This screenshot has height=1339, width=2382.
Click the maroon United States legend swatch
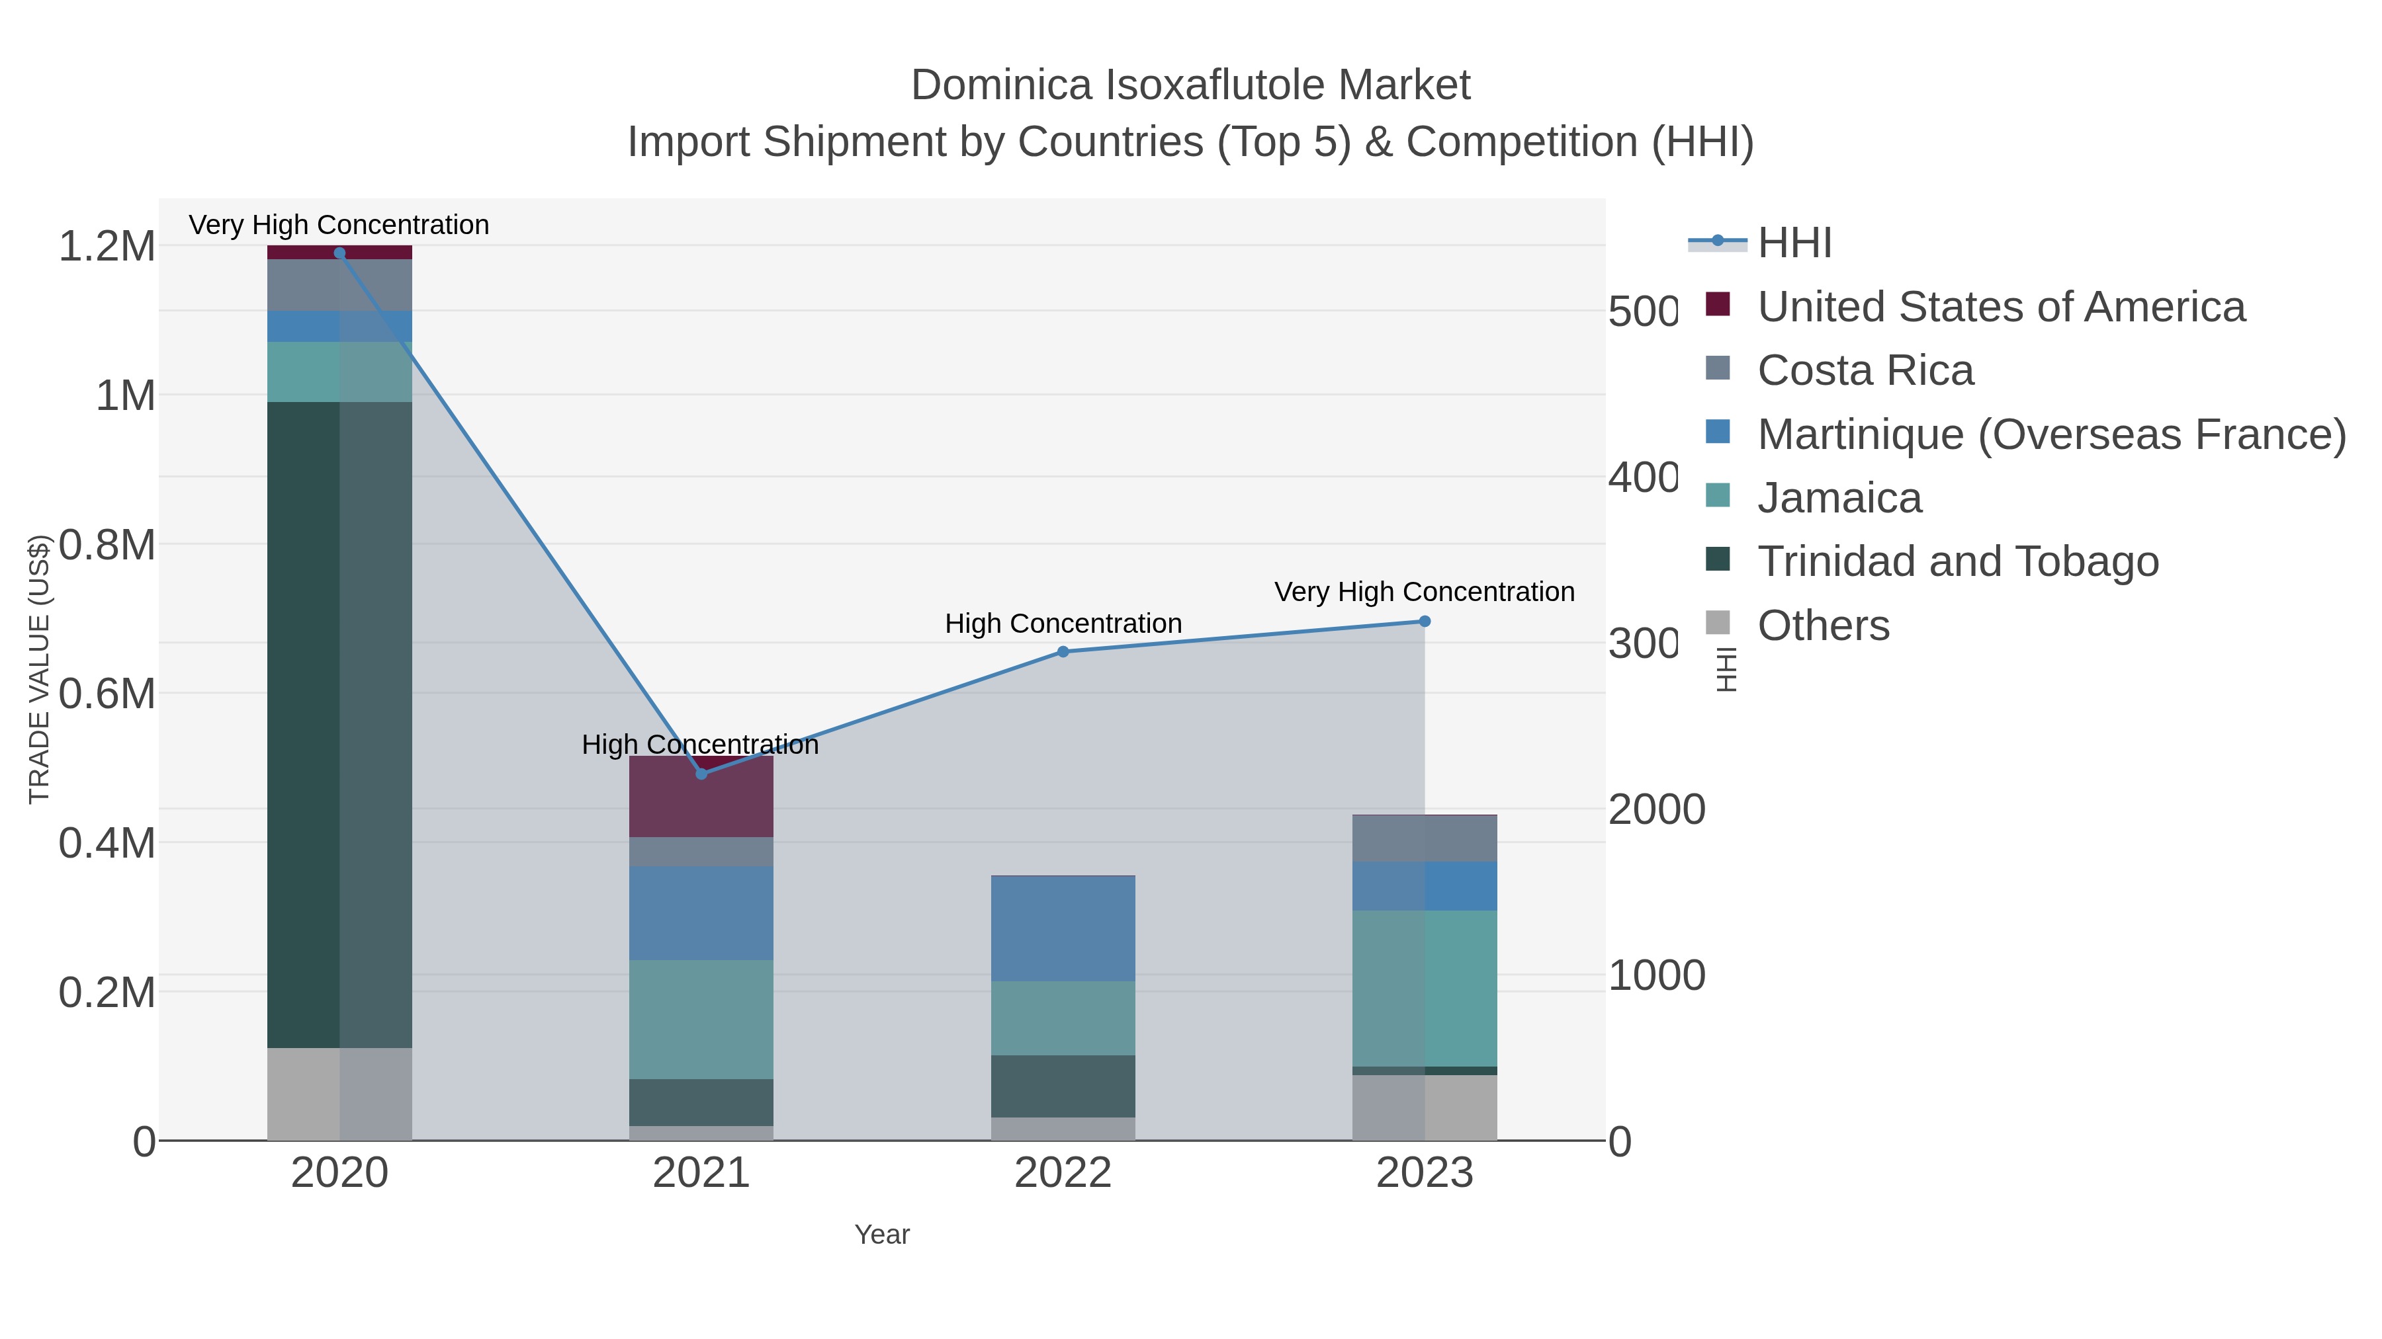tap(1717, 304)
